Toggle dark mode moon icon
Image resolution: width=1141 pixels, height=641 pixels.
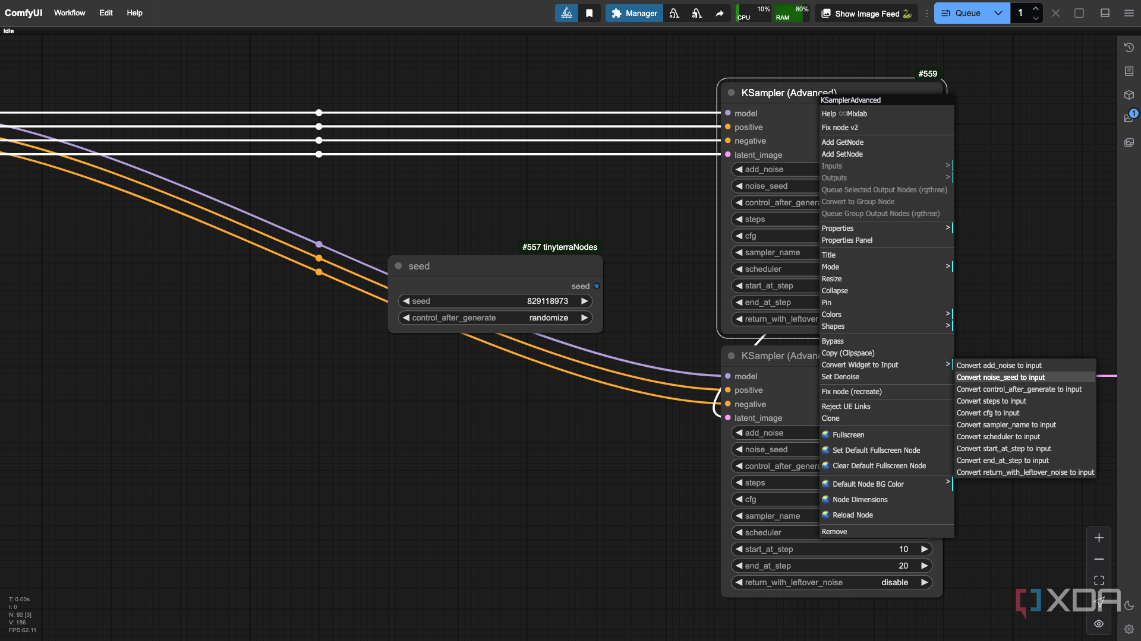coord(1129,606)
